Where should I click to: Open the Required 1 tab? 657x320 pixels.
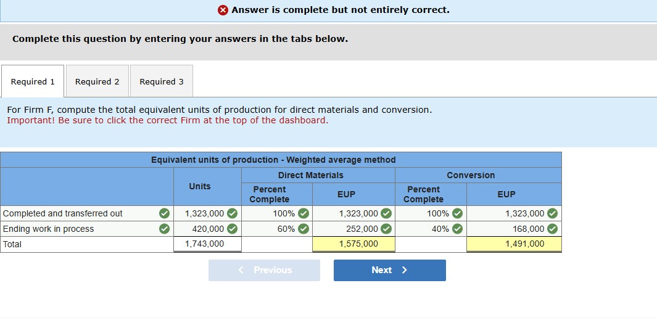(x=33, y=81)
